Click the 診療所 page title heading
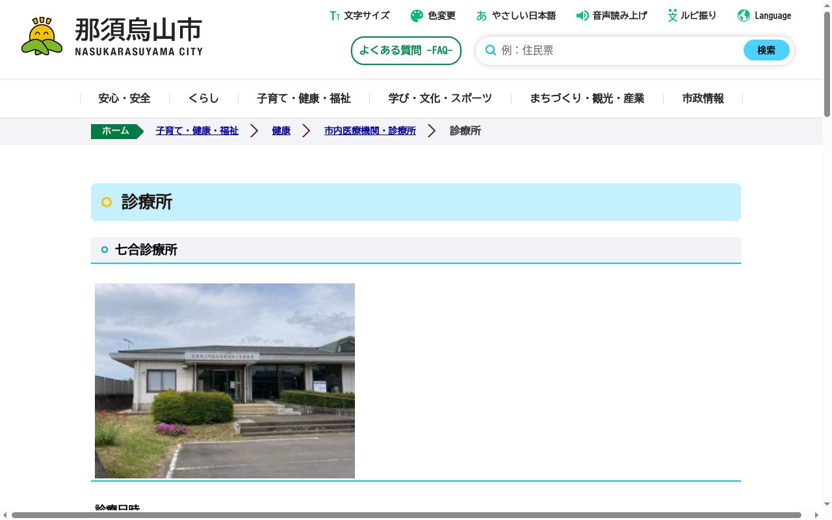Viewport: 832px width, 520px height. 147,202
